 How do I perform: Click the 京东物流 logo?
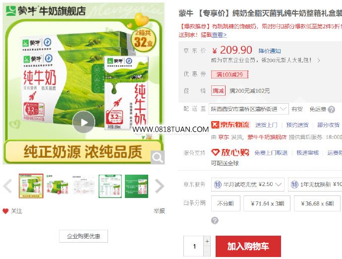pyautogui.click(x=230, y=125)
